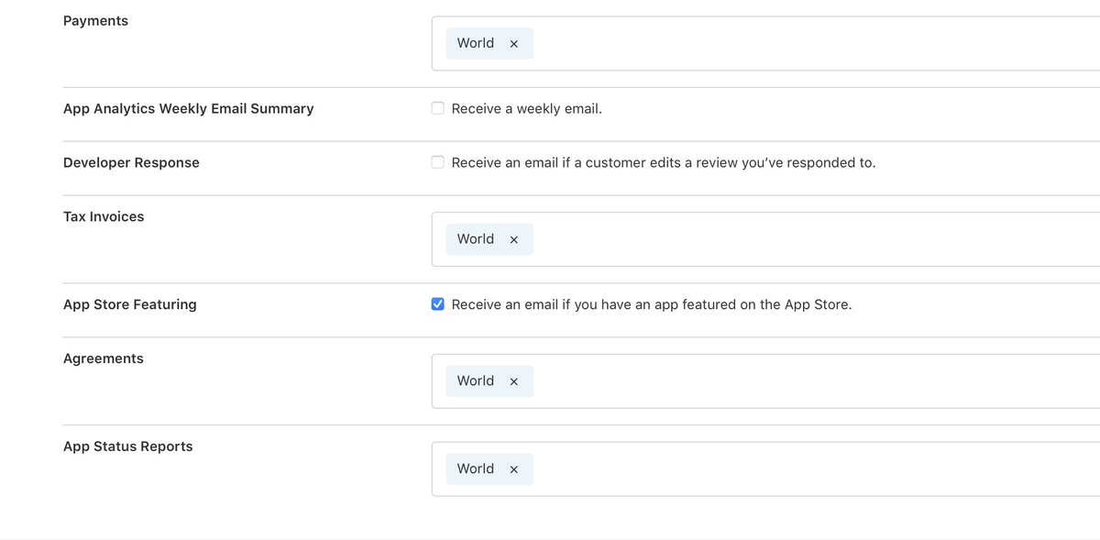Remove the World tag from Tax Invoices
1100x540 pixels.
pos(514,240)
